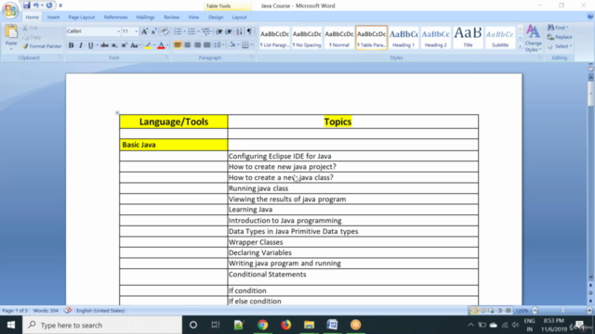Image resolution: width=595 pixels, height=334 pixels.
Task: Toggle strikethrough formatting
Action: pos(104,45)
